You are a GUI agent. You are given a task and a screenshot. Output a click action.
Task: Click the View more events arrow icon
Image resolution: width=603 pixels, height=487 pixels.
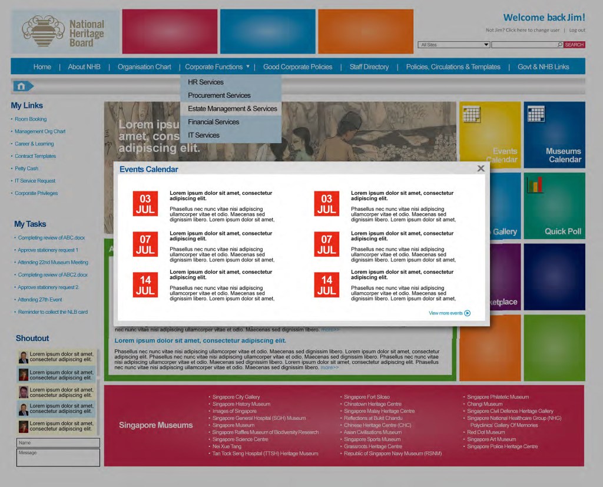click(x=468, y=313)
